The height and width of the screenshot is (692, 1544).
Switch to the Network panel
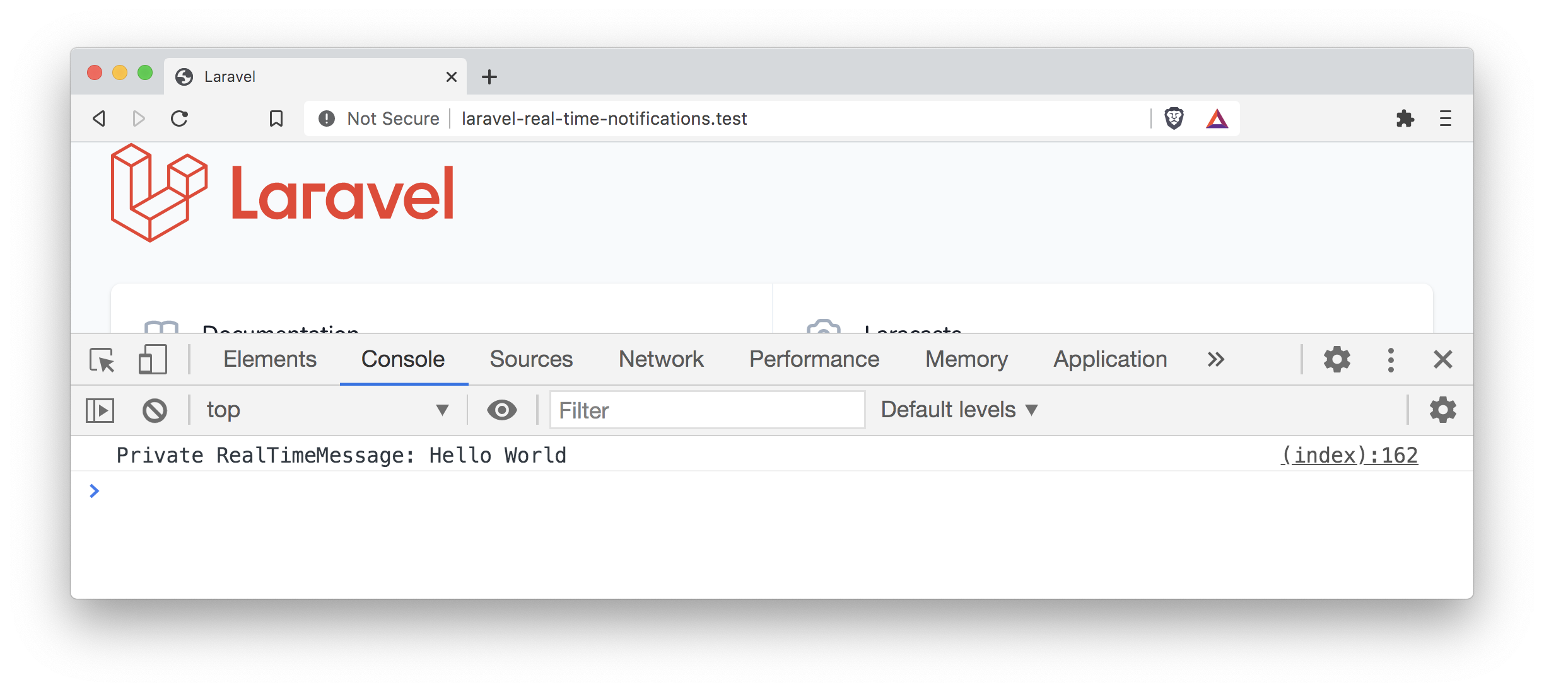point(661,359)
